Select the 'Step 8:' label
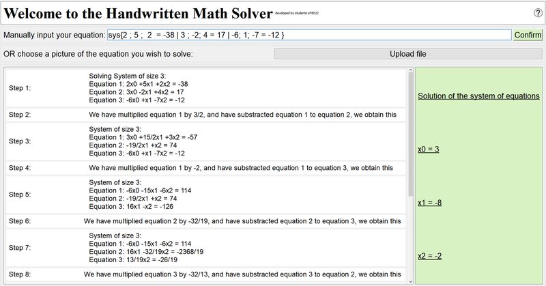Screen dimensions: 546x286 [20, 274]
